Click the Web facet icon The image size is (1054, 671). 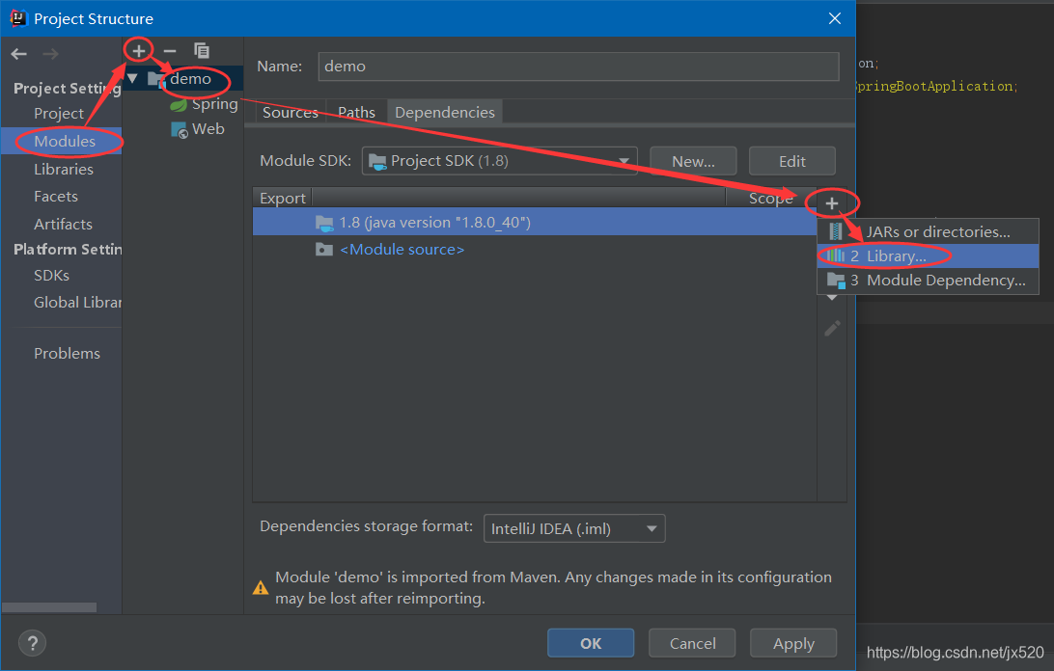179,129
